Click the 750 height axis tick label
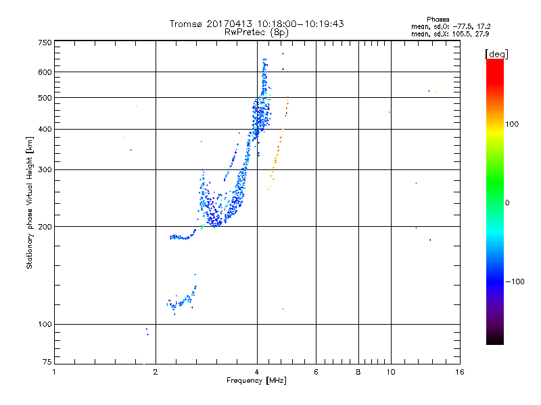The height and width of the screenshot is (405, 541). pyautogui.click(x=45, y=43)
